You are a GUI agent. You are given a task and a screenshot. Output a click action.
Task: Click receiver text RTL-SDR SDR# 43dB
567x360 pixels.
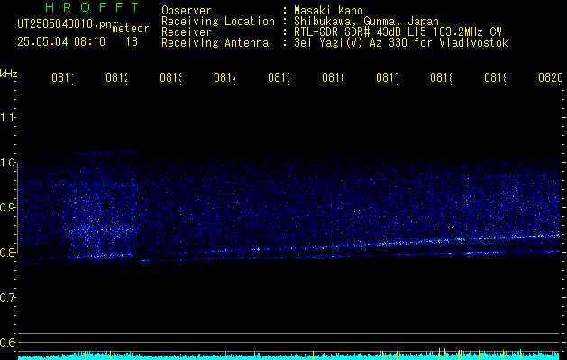[349, 32]
